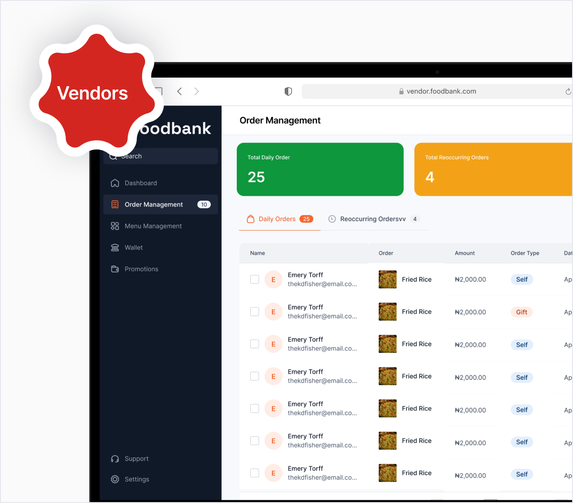This screenshot has width=573, height=503.
Task: Open Settings from the sidebar
Action: (x=136, y=479)
